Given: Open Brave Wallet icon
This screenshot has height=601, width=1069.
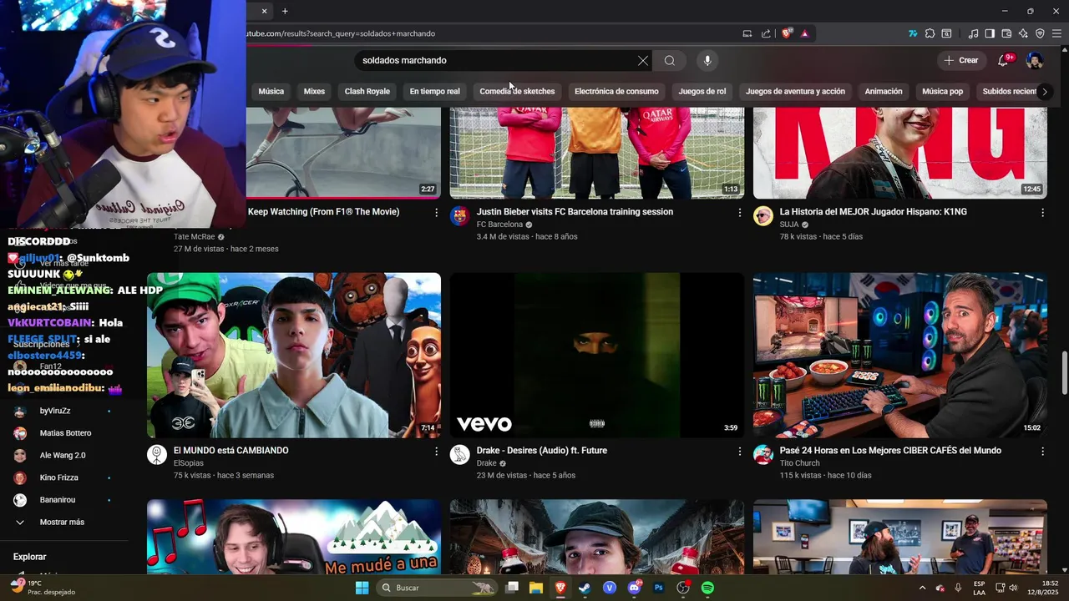Looking at the screenshot, I should [1006, 33].
